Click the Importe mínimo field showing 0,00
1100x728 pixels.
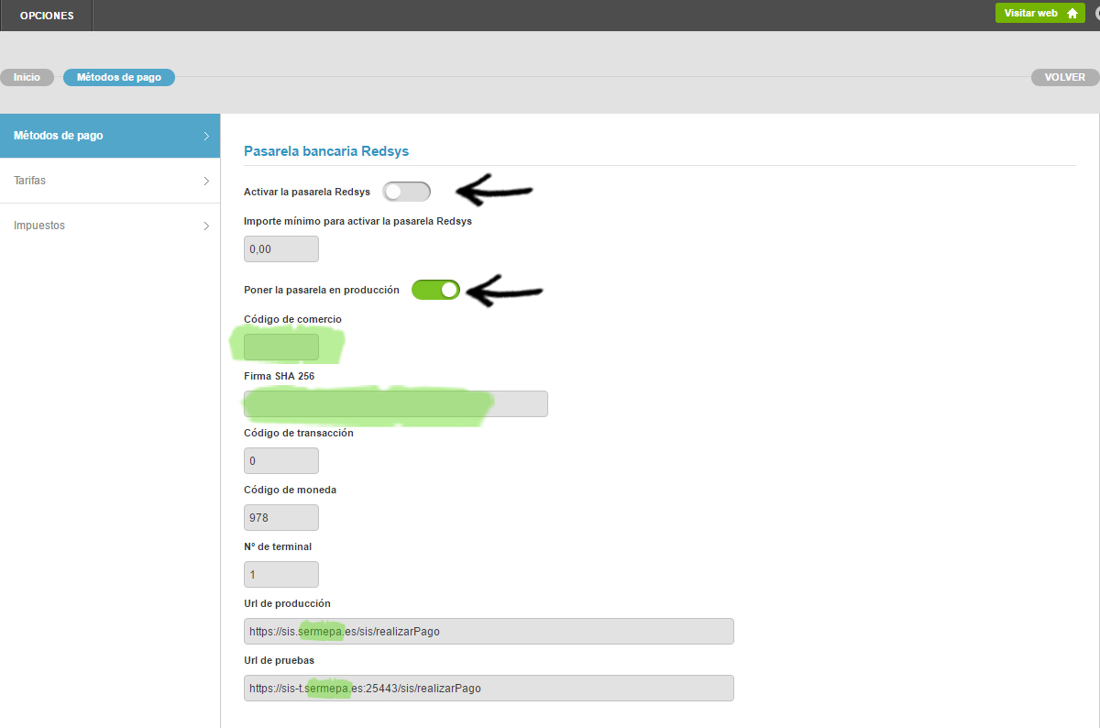(x=281, y=249)
